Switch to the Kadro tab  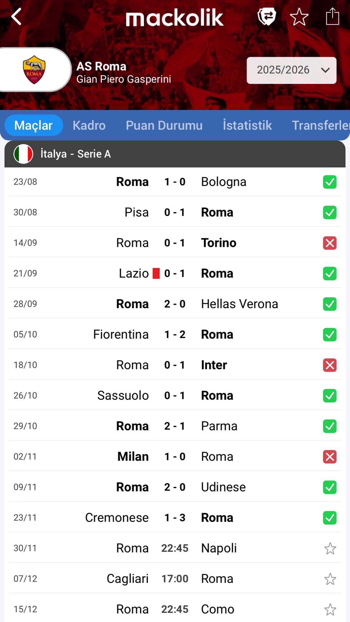[89, 125]
